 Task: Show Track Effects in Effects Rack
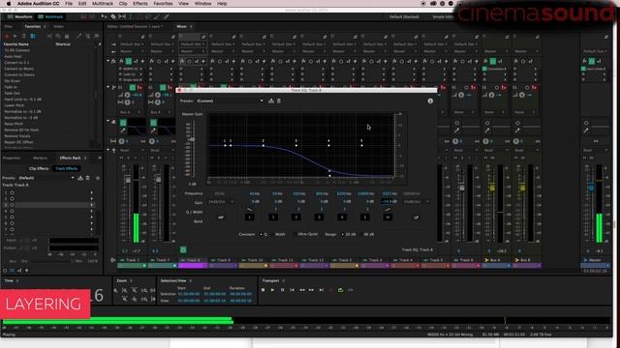[67, 168]
